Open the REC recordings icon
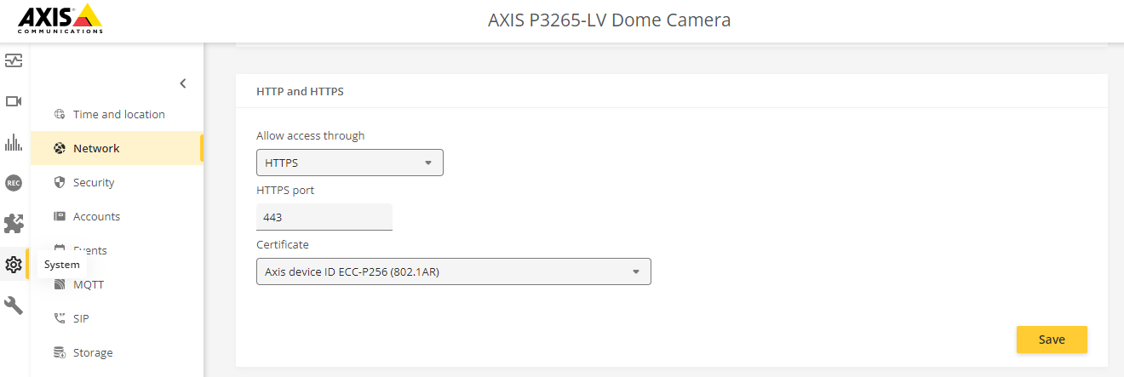 (14, 182)
